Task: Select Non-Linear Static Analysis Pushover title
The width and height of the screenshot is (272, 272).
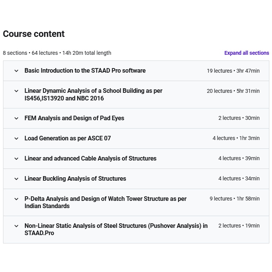Action: tap(116, 229)
